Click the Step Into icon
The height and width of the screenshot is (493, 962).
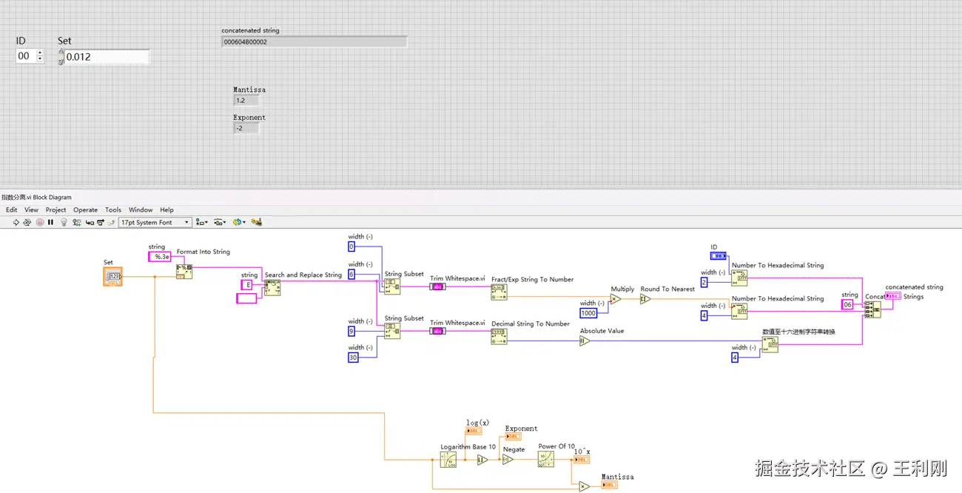point(90,222)
